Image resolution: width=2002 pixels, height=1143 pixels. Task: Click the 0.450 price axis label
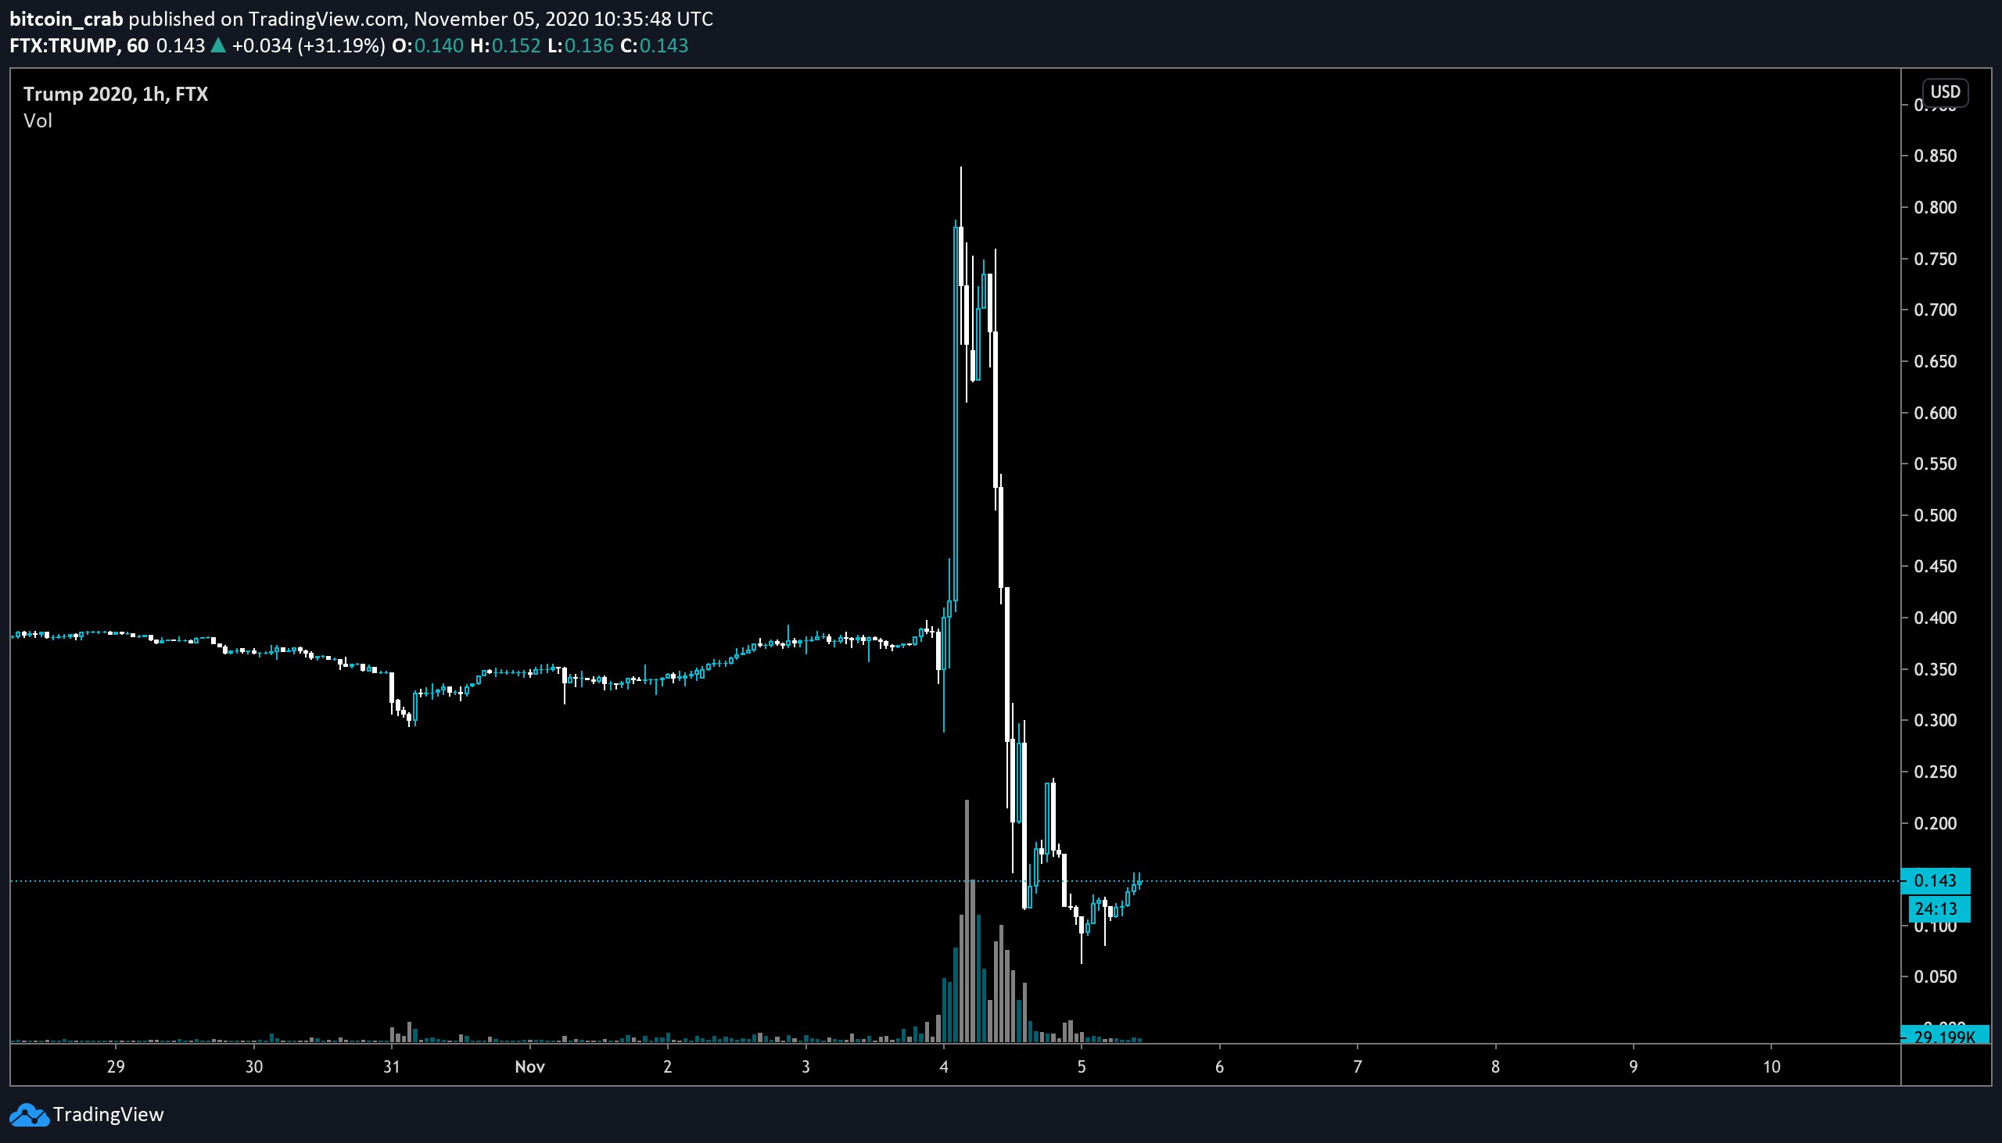(x=1936, y=567)
